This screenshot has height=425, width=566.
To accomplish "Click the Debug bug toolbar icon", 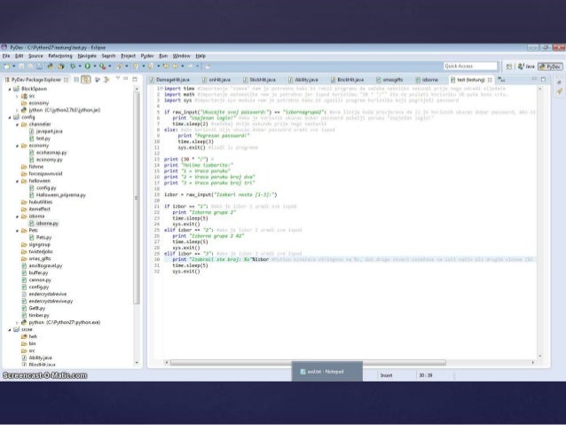I will (73, 66).
